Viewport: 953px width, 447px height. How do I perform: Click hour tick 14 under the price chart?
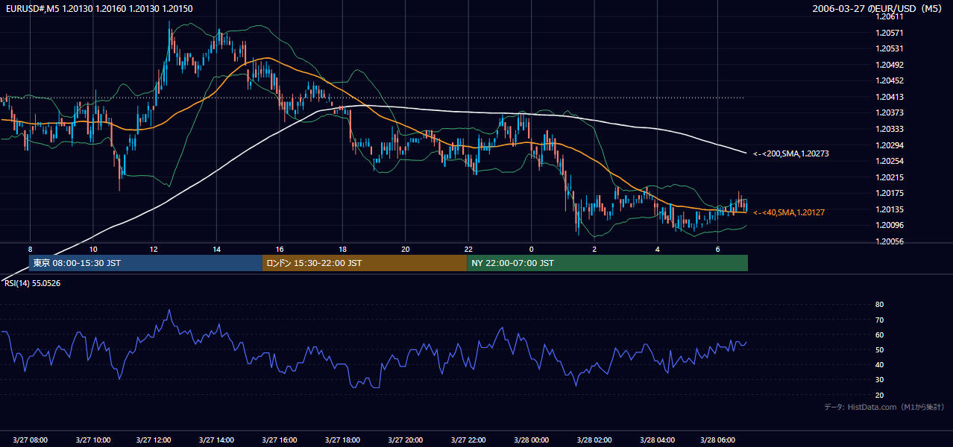[x=216, y=249]
